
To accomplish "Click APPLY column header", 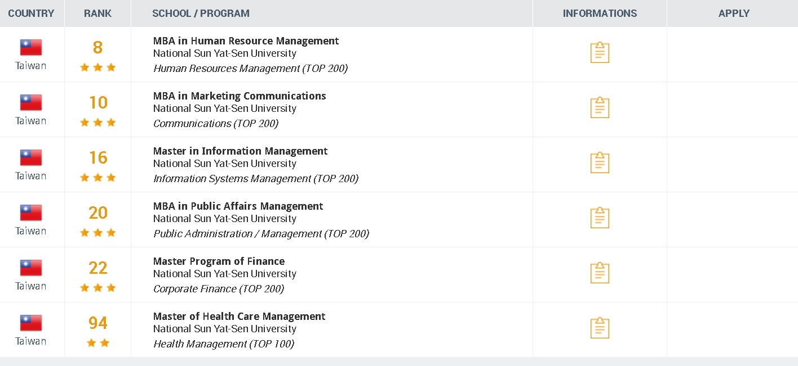I will [x=734, y=13].
